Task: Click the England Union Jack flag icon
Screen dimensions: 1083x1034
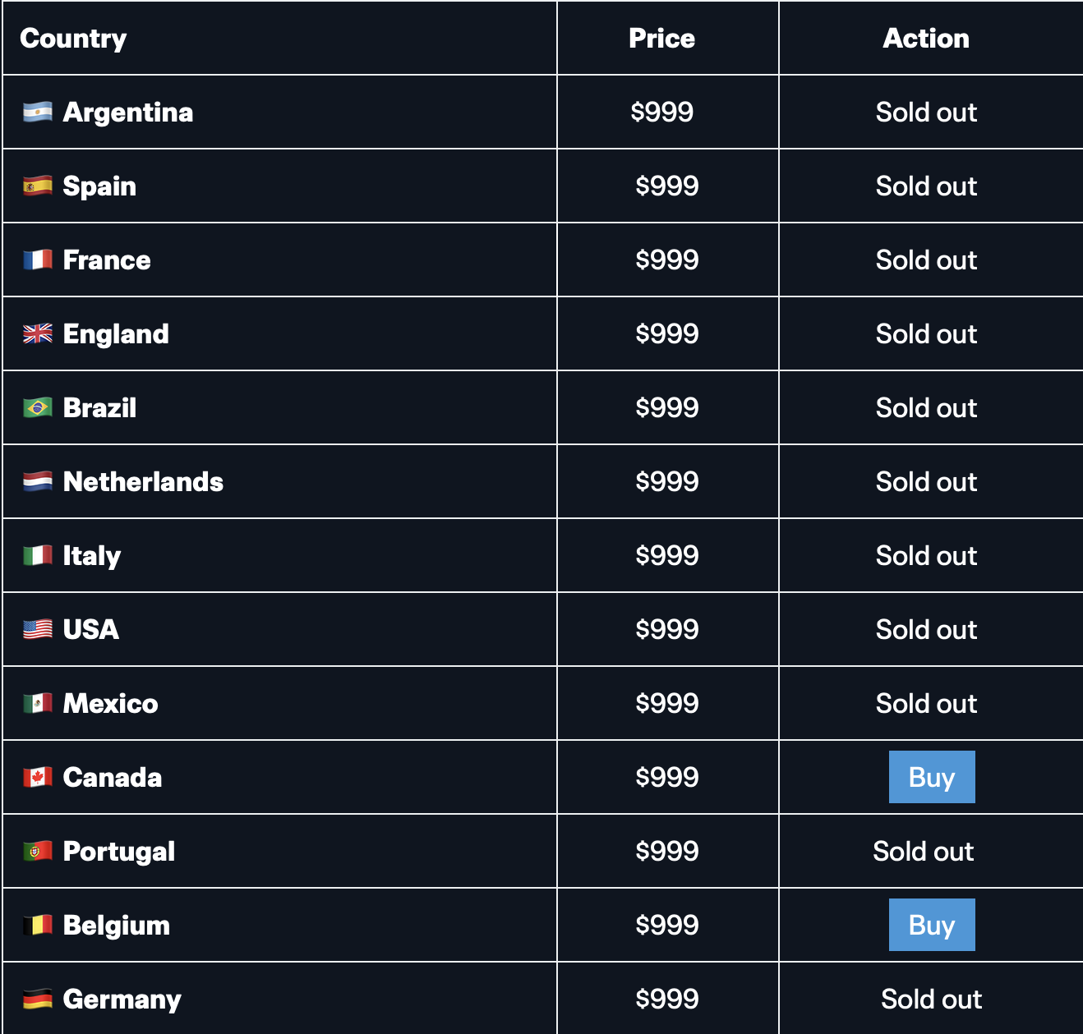Action: (x=38, y=334)
